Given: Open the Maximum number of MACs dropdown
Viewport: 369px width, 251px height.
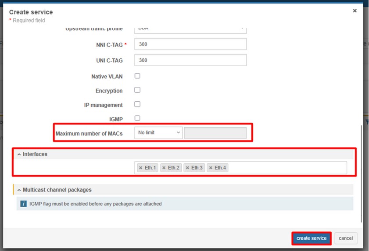Looking at the screenshot, I should (158, 133).
